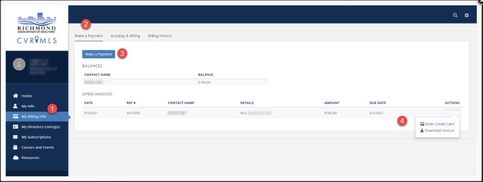Click the gray user avatar picture
Image resolution: width=483 pixels, height=182 pixels.
tap(19, 64)
